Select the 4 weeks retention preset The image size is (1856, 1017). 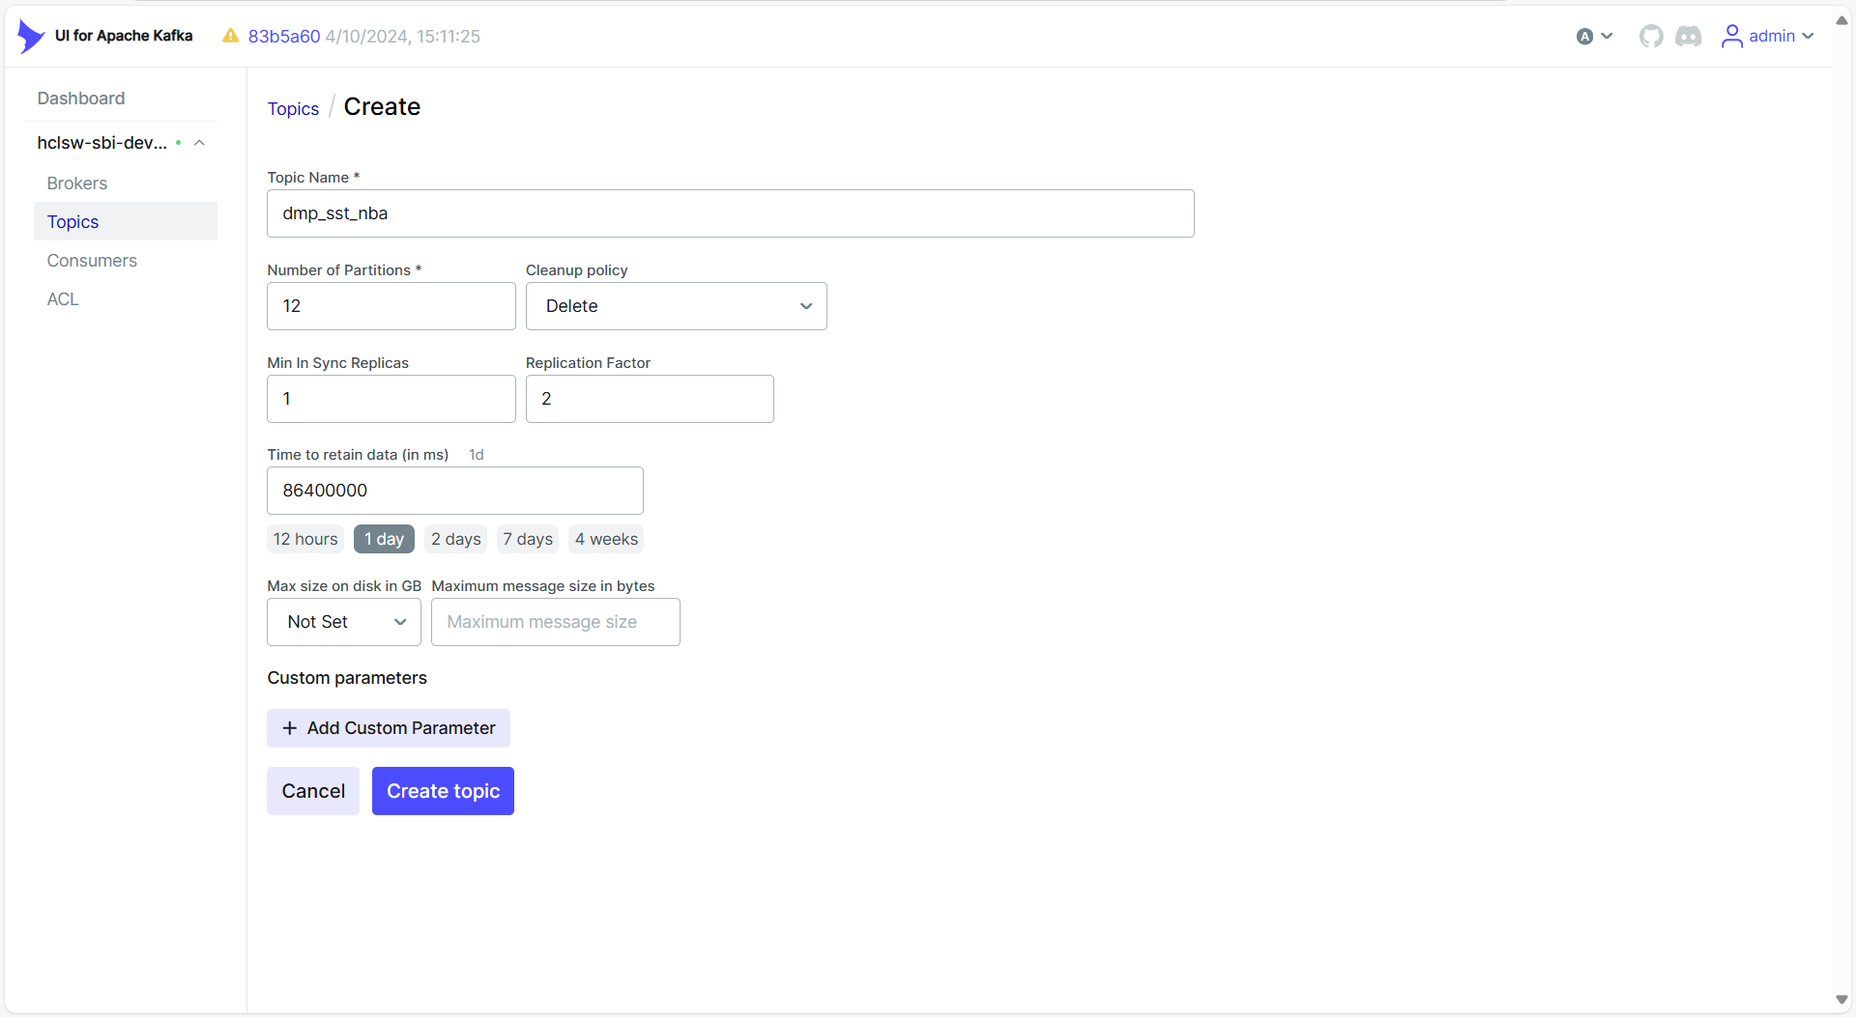[606, 539]
